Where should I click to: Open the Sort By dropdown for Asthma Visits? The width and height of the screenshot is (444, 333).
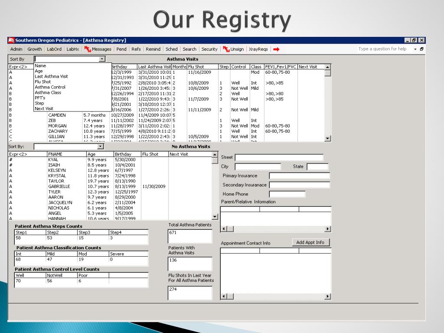click(x=102, y=59)
